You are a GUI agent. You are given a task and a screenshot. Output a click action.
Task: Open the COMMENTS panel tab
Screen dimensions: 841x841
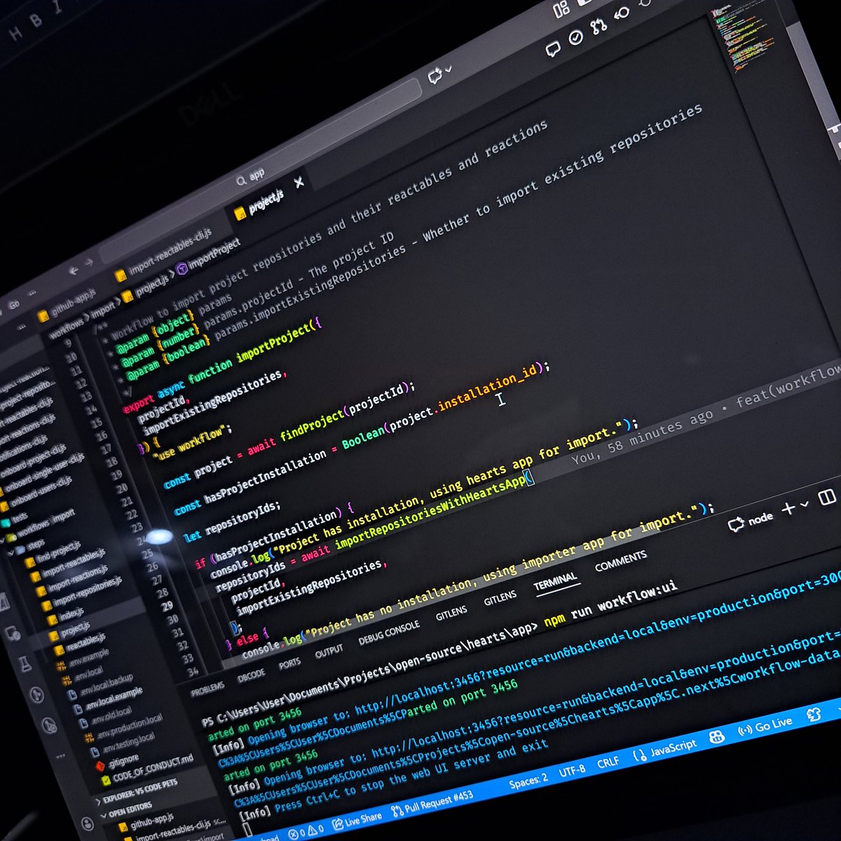[x=621, y=561]
